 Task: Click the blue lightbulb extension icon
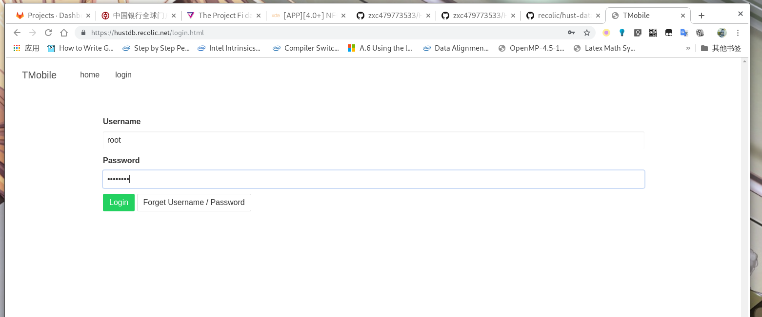(622, 33)
